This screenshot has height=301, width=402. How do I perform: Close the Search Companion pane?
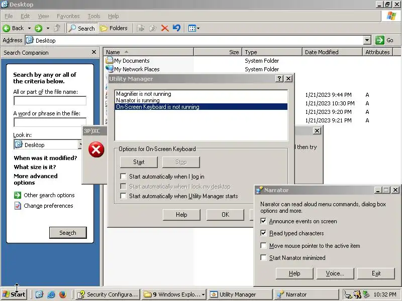click(x=94, y=52)
